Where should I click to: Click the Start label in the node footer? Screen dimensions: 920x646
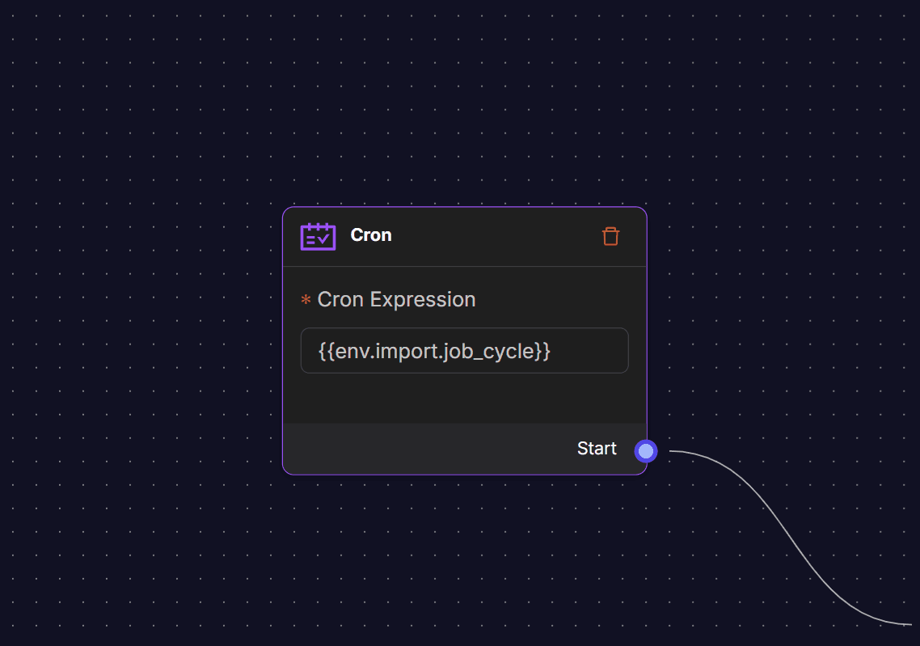pos(596,448)
